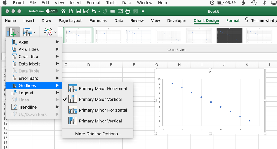Open the Change Colors dropdown arrow
Image resolution: width=277 pixels, height=149 pixels.
tap(55, 32)
